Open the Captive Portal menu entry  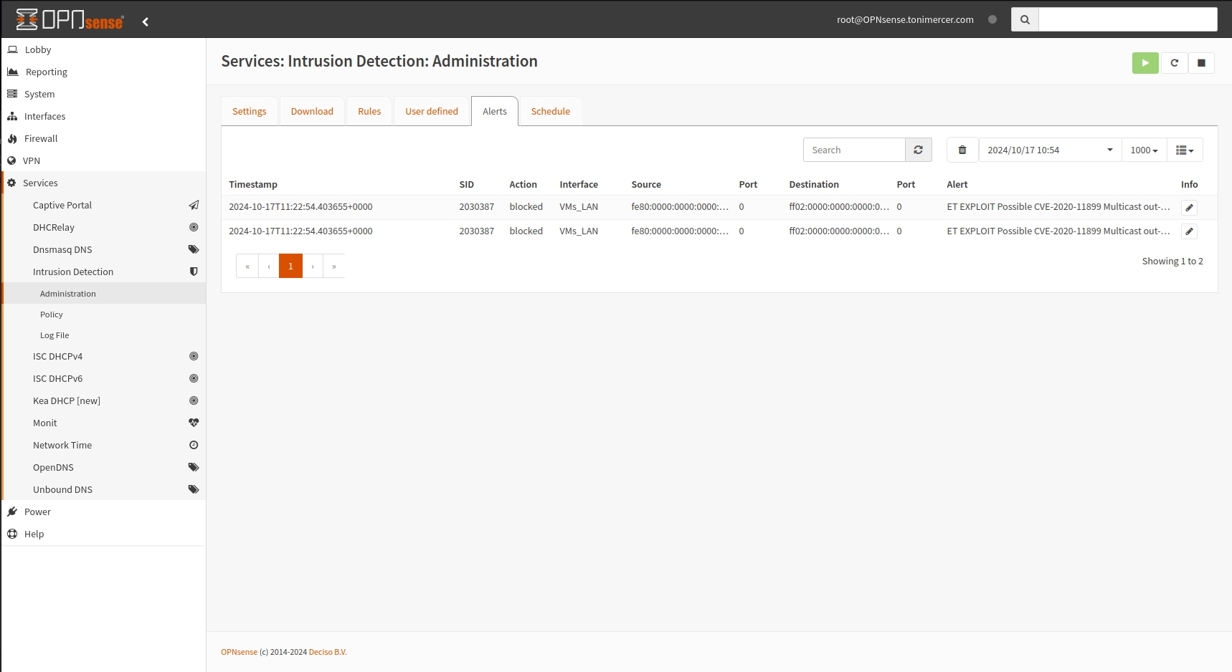103,205
